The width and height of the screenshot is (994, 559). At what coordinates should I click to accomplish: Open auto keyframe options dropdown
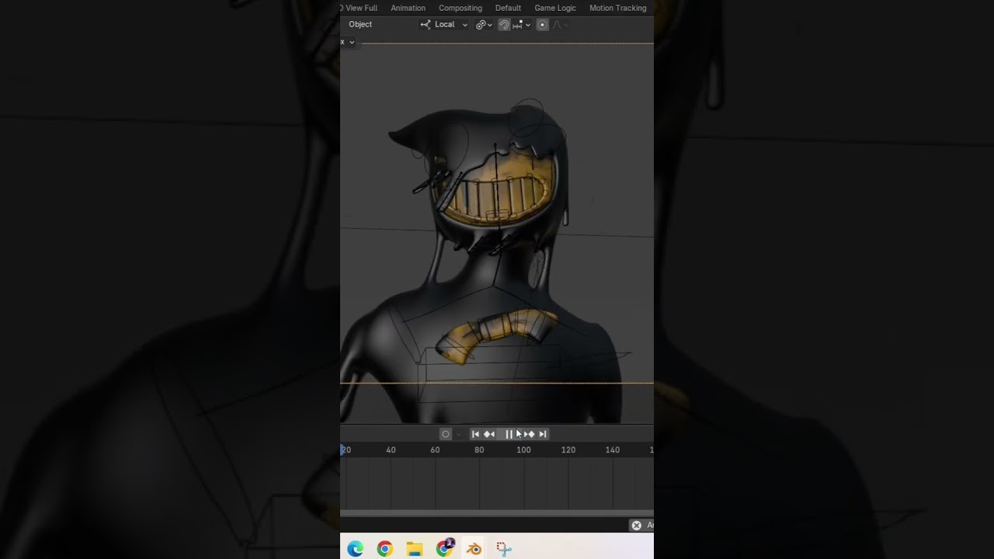[459, 434]
